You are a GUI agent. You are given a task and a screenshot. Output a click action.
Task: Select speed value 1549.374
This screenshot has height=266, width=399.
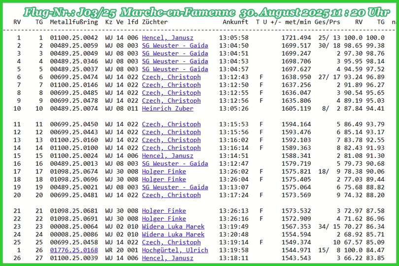[296, 242]
